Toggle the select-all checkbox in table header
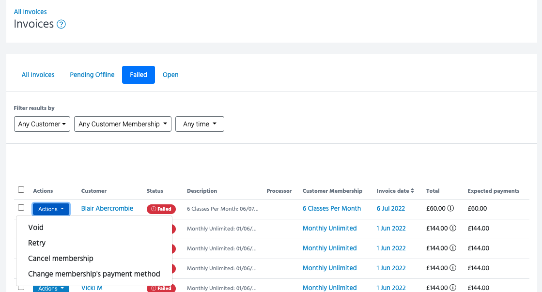The height and width of the screenshot is (292, 542). click(21, 190)
